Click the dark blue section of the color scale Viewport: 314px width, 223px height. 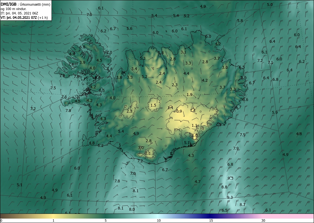pyautogui.click(x=210, y=216)
